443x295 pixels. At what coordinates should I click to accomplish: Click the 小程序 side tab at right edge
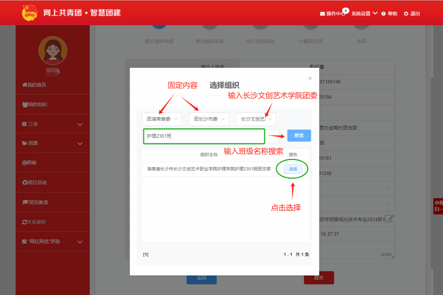click(x=438, y=206)
